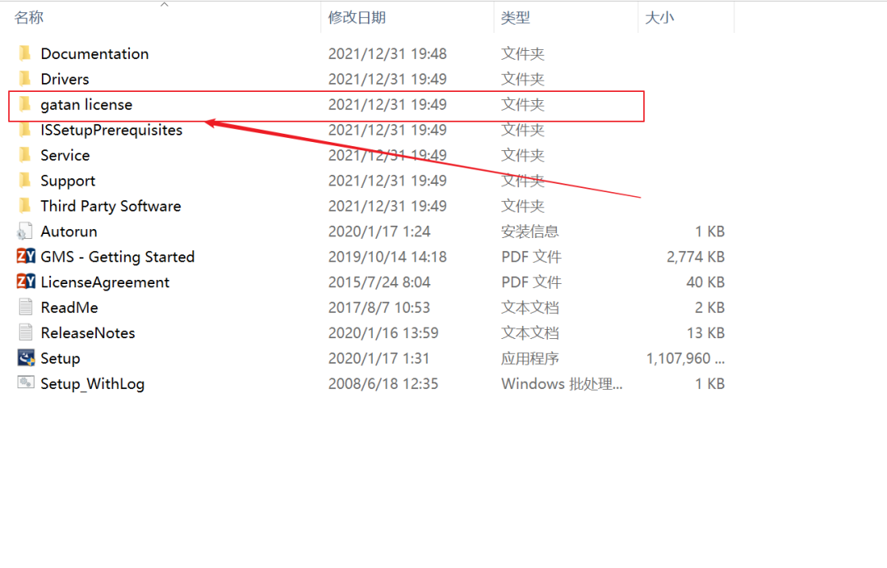Click the GMS - Getting Started file name
This screenshot has height=568, width=887.
[x=117, y=257]
